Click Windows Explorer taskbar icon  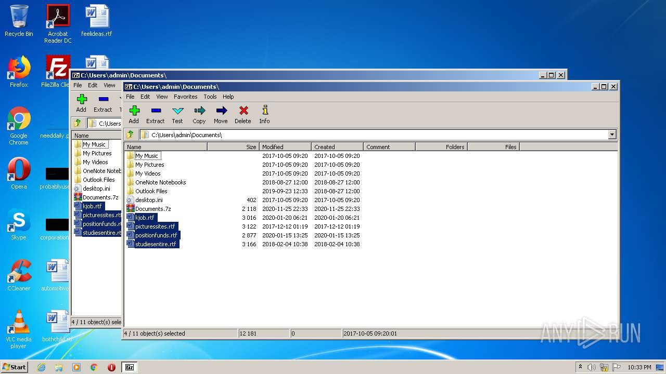pyautogui.click(x=59, y=367)
